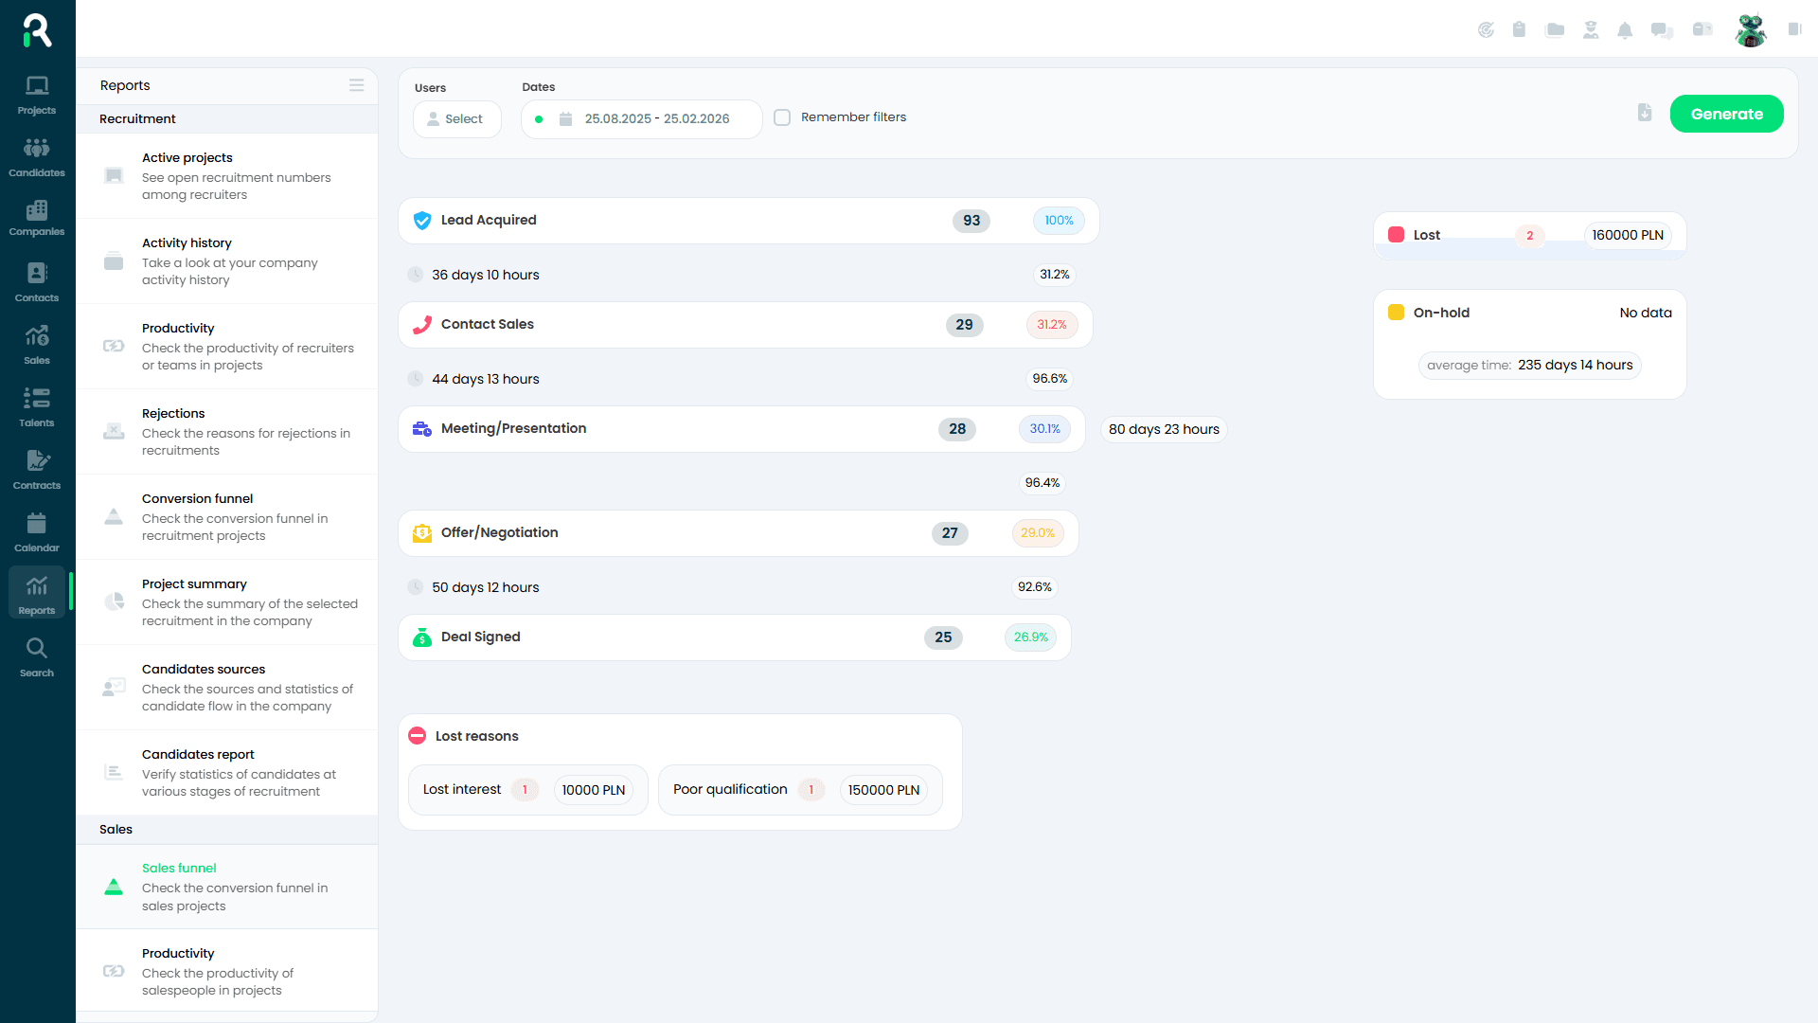Image resolution: width=1818 pixels, height=1023 pixels.
Task: Click the Lost row red color swatch
Action: (x=1396, y=234)
